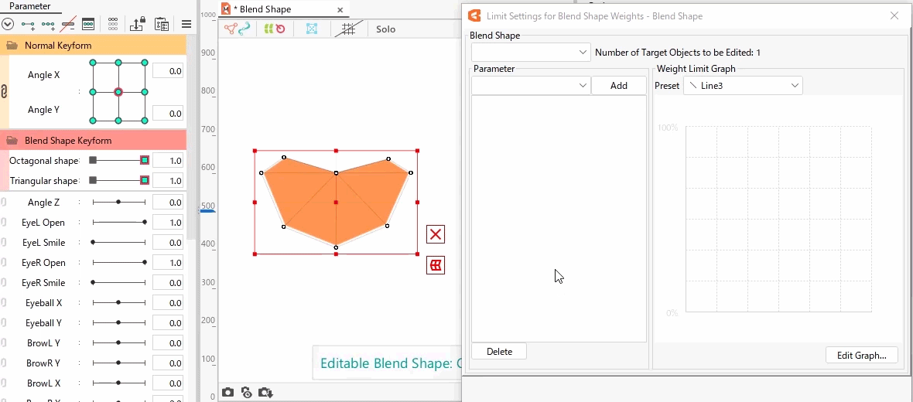Click the add two keys icon
This screenshot has width=913, height=402.
(28, 24)
